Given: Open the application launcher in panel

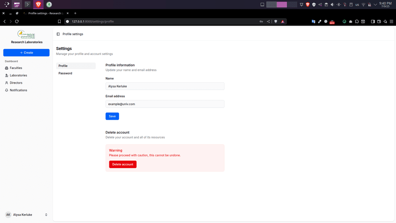Looking at the screenshot, I should (x=7, y=4).
